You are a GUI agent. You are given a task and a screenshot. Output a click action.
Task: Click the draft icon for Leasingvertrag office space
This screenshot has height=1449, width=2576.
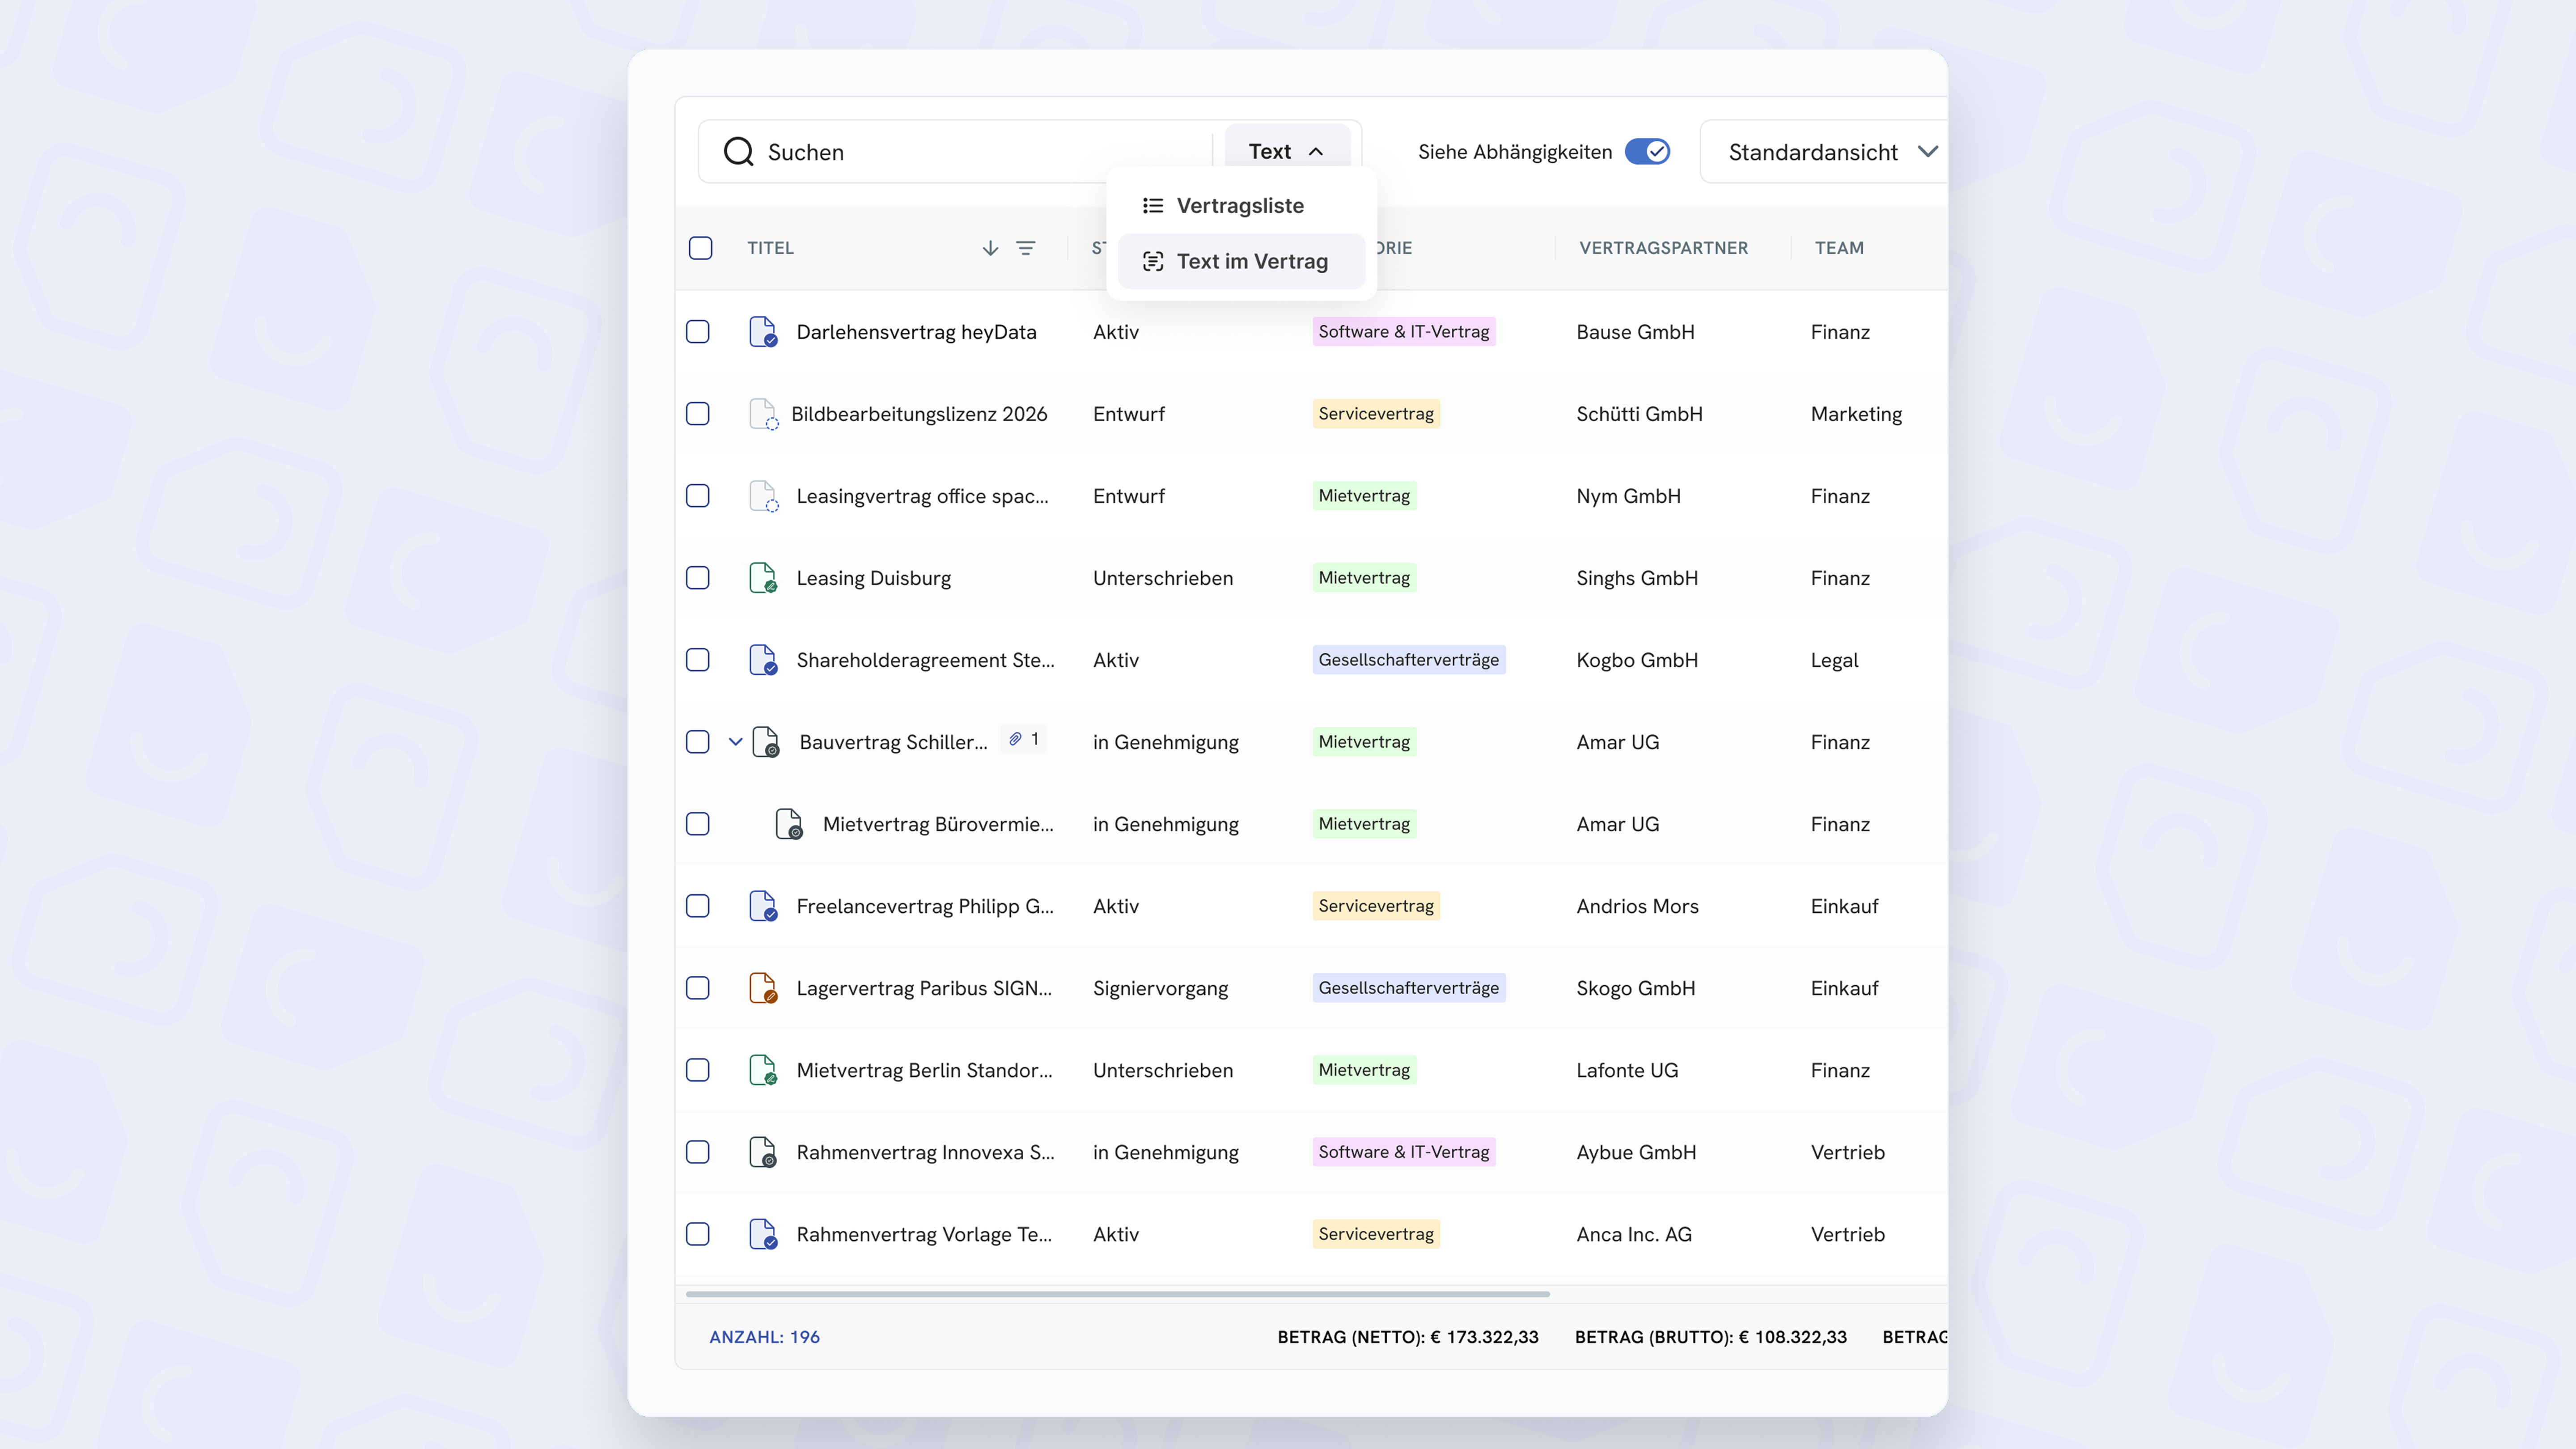click(763, 496)
